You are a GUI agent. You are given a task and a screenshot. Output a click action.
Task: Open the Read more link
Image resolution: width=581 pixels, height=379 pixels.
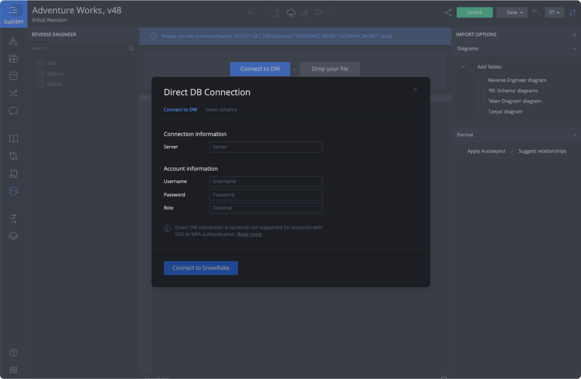click(249, 234)
